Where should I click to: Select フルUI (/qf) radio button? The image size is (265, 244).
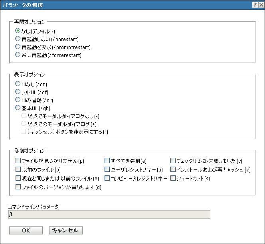[18, 92]
